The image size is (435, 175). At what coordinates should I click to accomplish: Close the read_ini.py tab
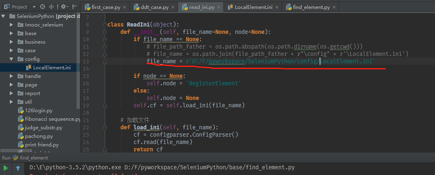coord(218,7)
